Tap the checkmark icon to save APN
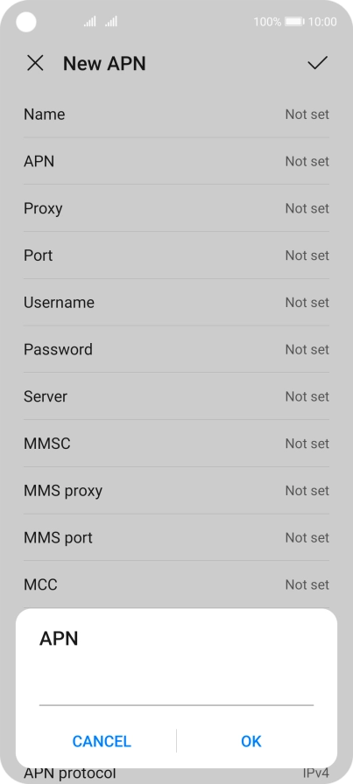 [x=317, y=63]
